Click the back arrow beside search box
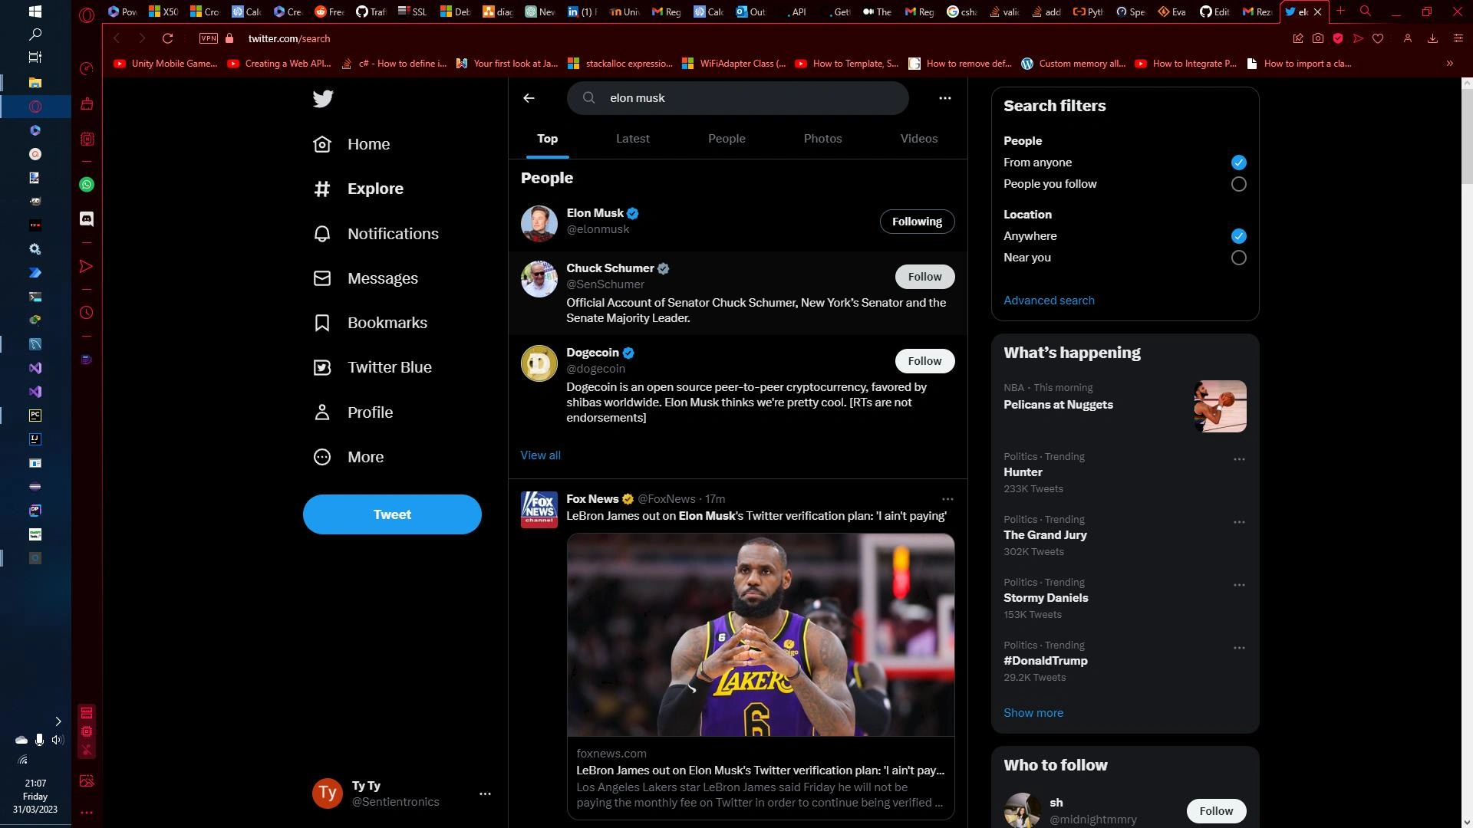 point(529,98)
